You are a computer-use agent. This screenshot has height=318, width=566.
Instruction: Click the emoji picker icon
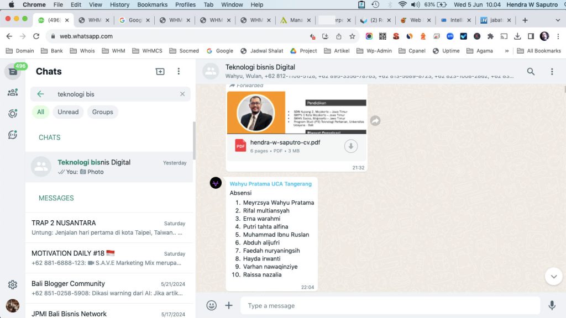211,305
